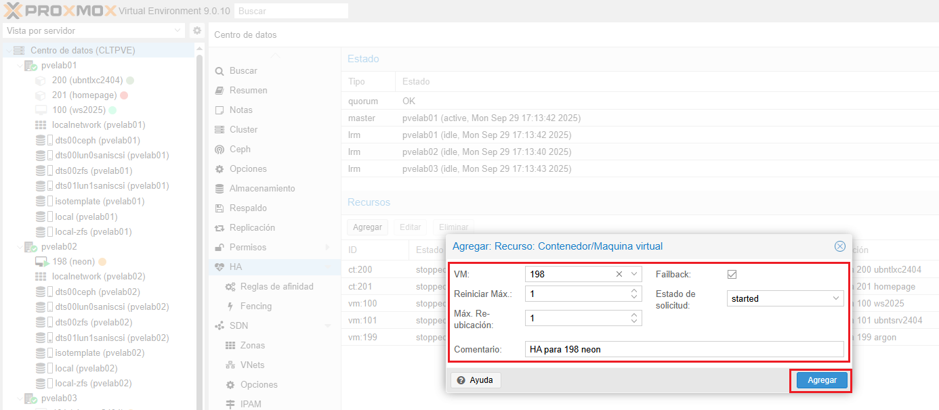
Task: Click the Permisos padlock icon
Action: [x=219, y=248]
